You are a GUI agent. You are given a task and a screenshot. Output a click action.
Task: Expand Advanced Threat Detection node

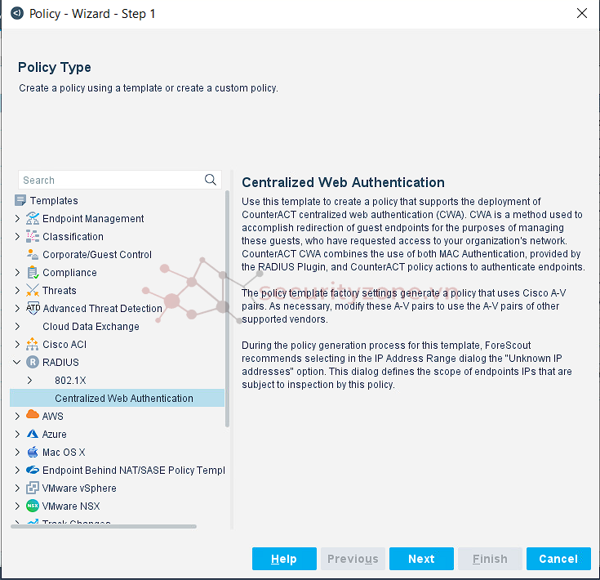click(x=17, y=308)
